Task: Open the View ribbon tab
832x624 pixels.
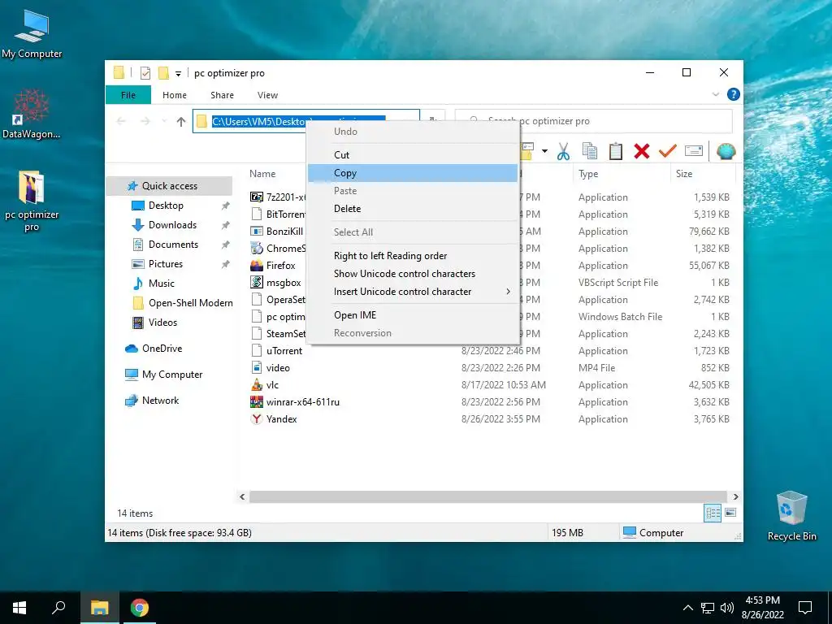Action: [267, 95]
